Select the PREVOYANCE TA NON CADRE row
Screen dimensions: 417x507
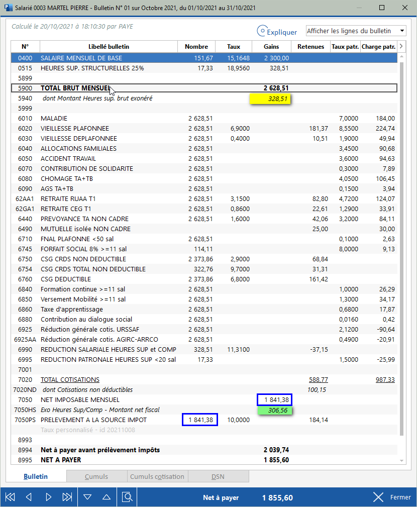pyautogui.click(x=204, y=219)
